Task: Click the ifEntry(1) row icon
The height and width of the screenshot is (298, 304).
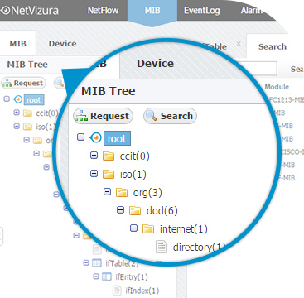Action: click(107, 276)
